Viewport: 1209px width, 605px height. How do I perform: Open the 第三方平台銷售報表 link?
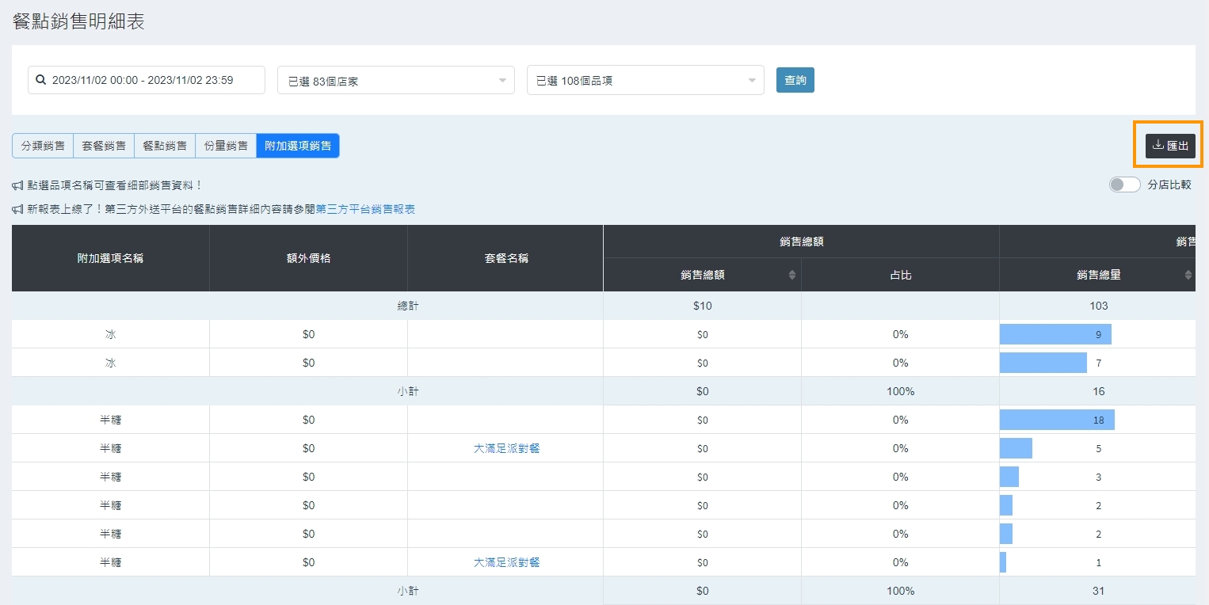tap(365, 209)
